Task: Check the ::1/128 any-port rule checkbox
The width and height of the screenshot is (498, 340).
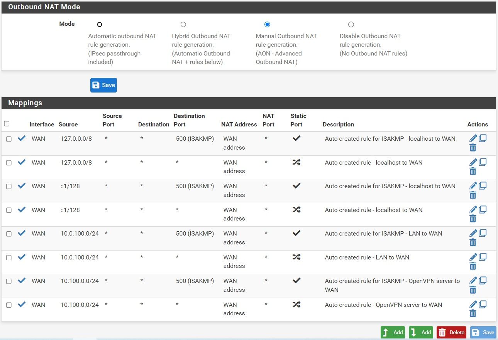Action: click(x=9, y=210)
